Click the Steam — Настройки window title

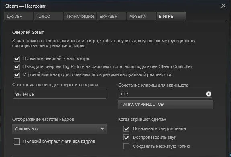pyautogui.click(x=26, y=6)
